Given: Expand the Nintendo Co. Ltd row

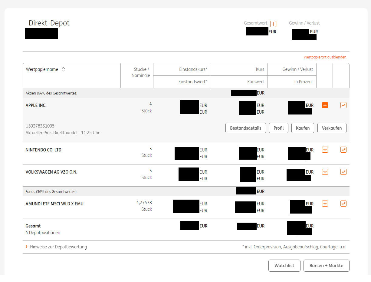Looking at the screenshot, I should point(325,150).
